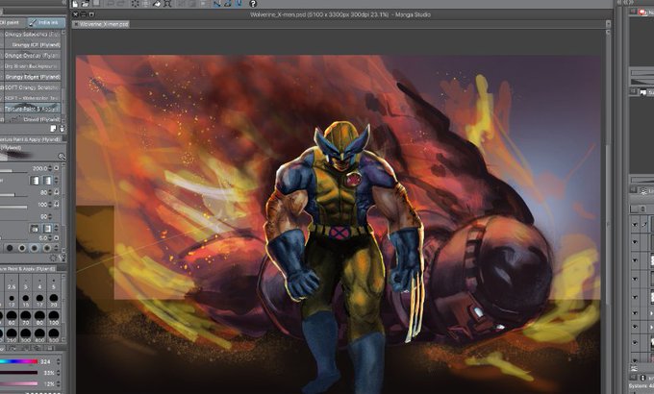Click the left option button above the 6.0 value

pos(35,229)
